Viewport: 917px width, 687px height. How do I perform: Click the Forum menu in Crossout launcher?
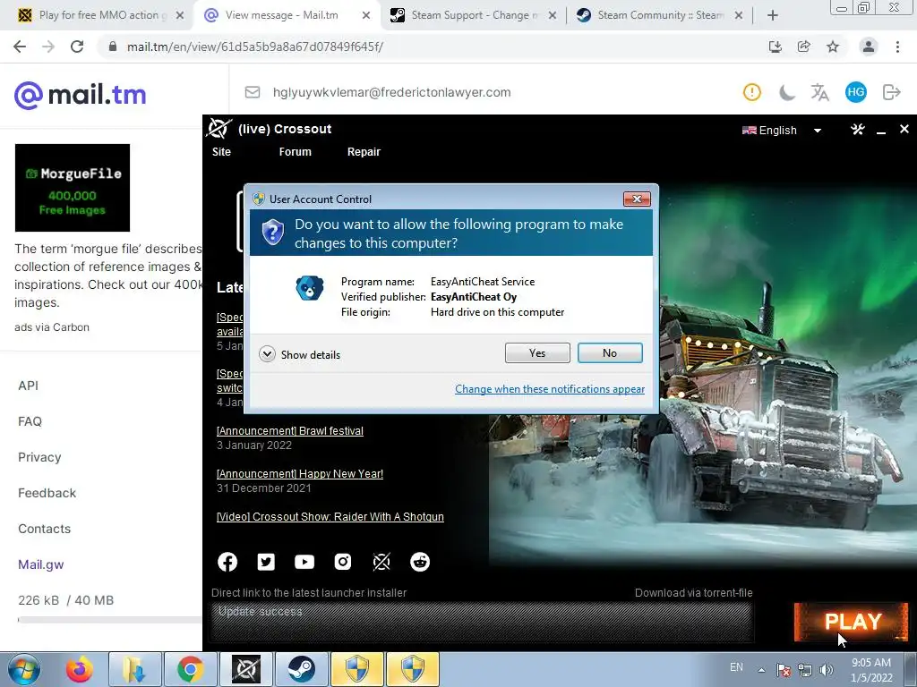[x=295, y=152]
